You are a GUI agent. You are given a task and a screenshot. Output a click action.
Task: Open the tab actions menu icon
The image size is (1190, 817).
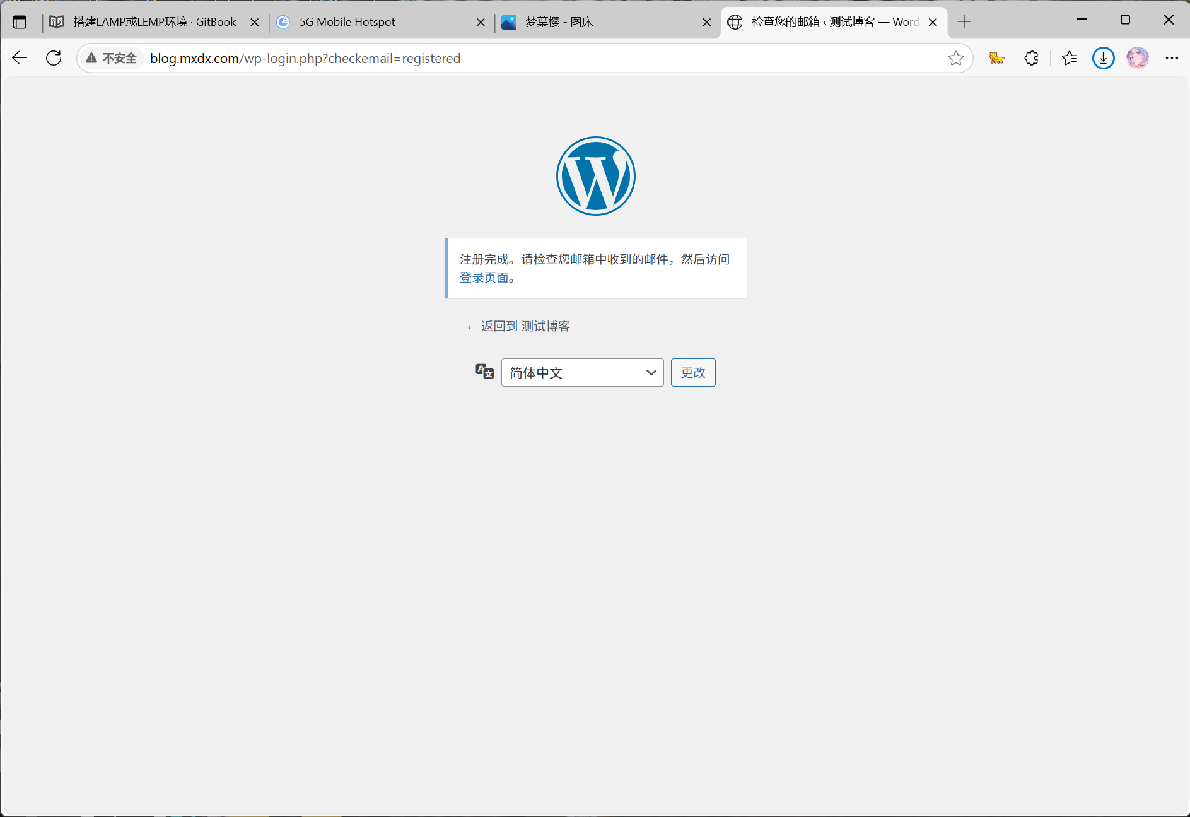point(20,22)
